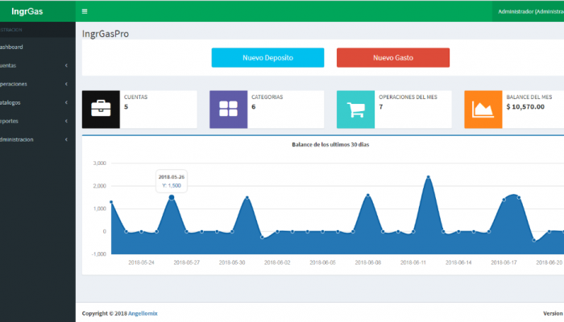Click the IngrGas logo in header
This screenshot has height=322, width=564.
(x=27, y=11)
